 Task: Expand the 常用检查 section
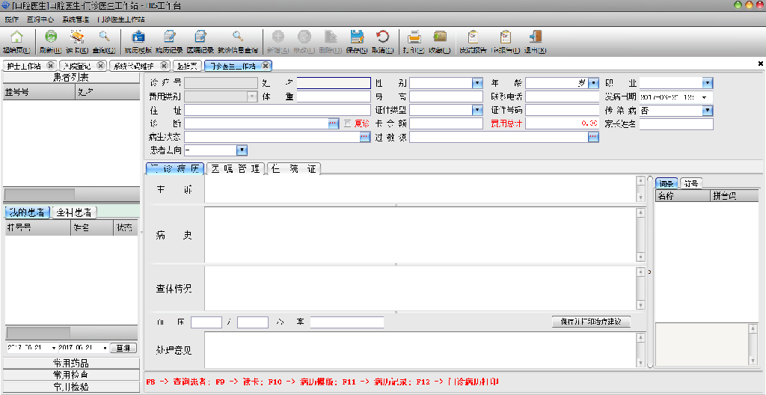71,375
